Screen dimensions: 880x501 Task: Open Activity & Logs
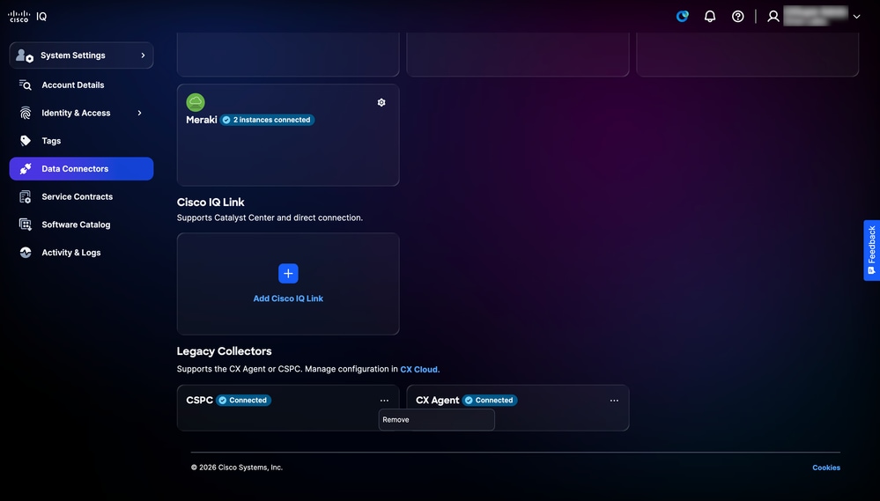click(x=71, y=253)
